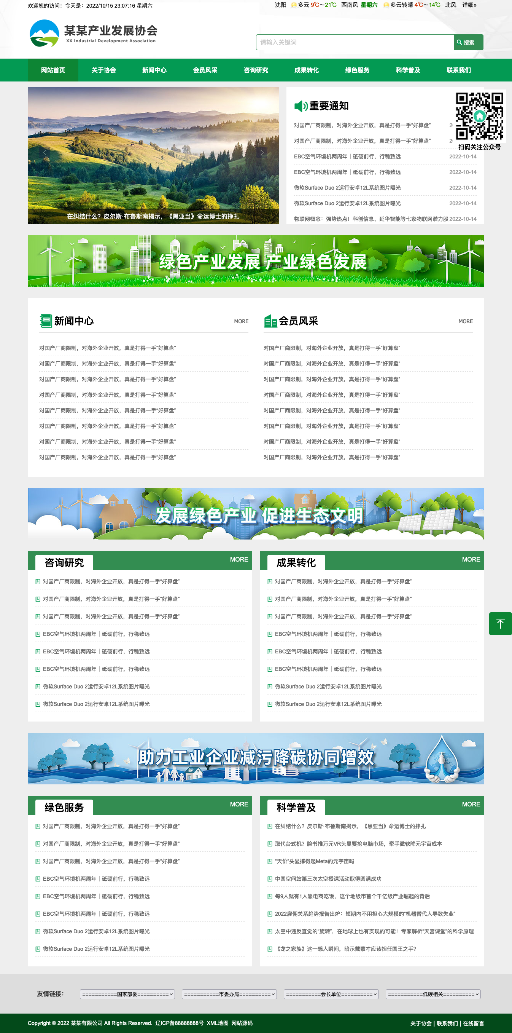Click the list icon before 中国空间站 article

(270, 879)
